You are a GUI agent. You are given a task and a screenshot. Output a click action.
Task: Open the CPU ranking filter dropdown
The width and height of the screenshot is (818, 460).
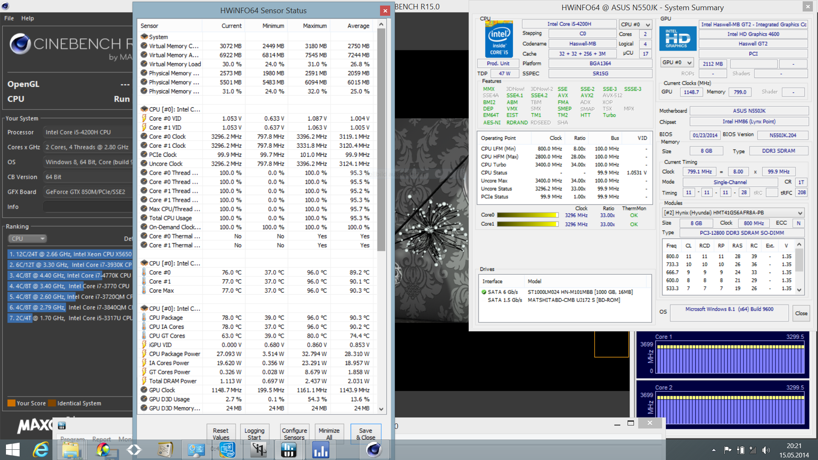tap(28, 239)
